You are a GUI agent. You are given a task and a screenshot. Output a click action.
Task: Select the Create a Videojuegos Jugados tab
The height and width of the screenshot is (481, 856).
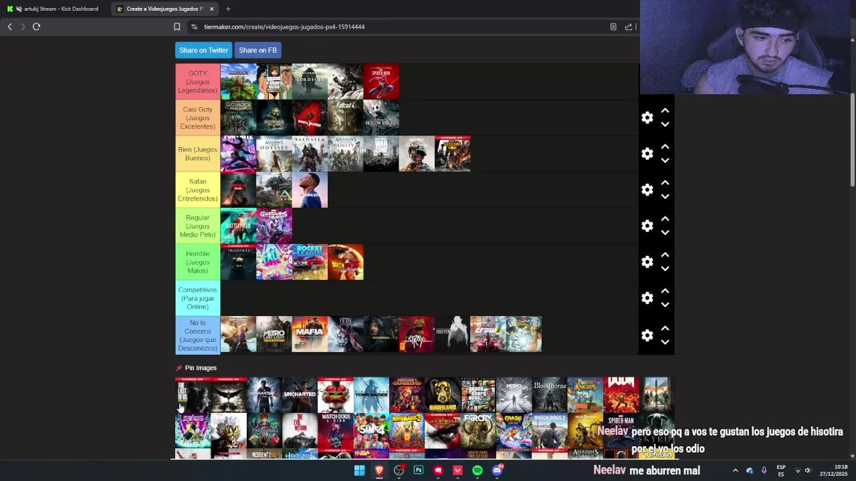tap(166, 9)
